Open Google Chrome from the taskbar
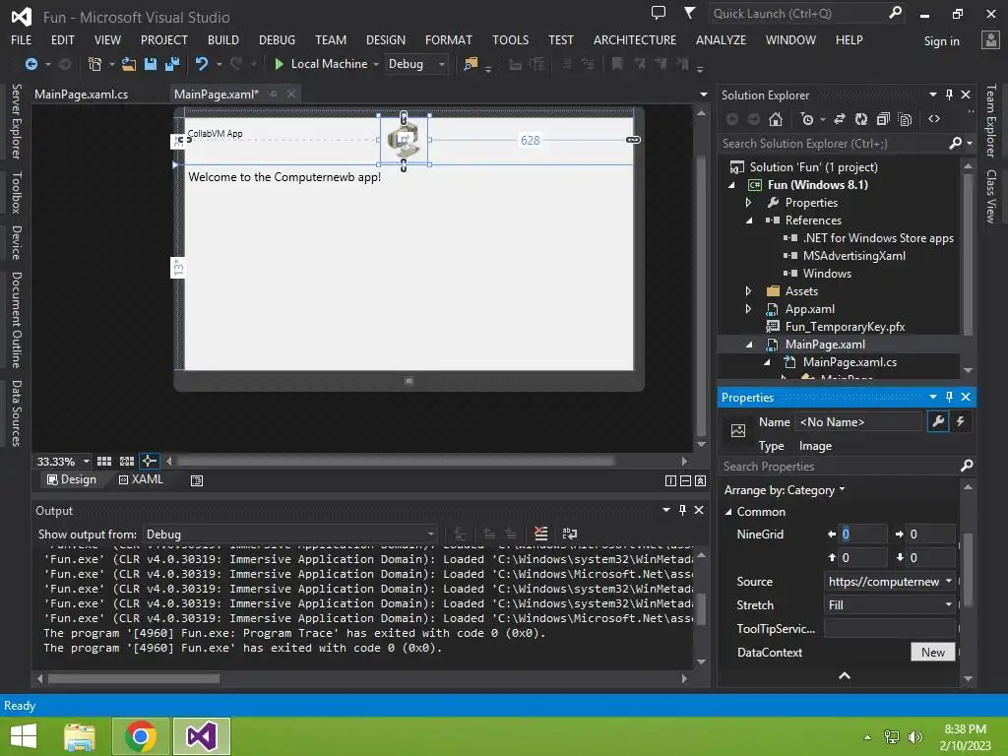 141,736
